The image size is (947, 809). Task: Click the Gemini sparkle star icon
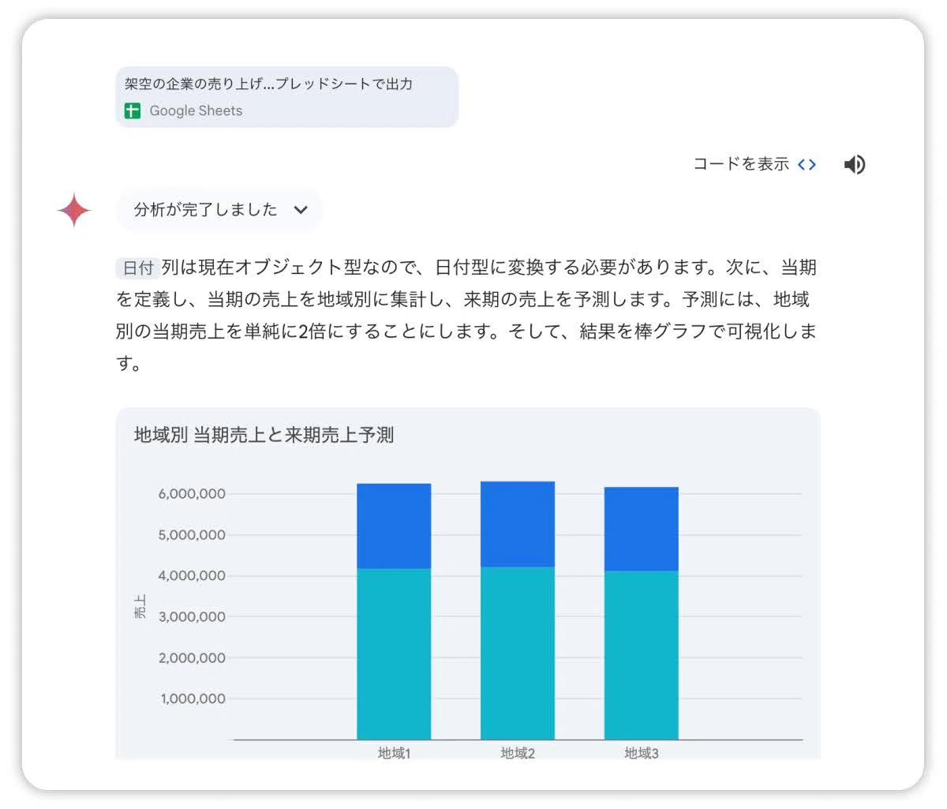(74, 210)
